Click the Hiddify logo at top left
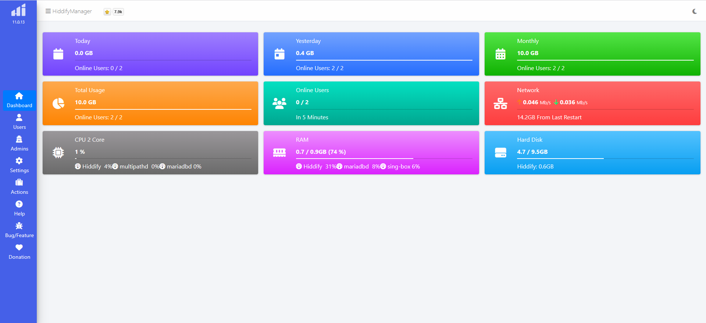Screen dimensions: 706x323 [18, 10]
